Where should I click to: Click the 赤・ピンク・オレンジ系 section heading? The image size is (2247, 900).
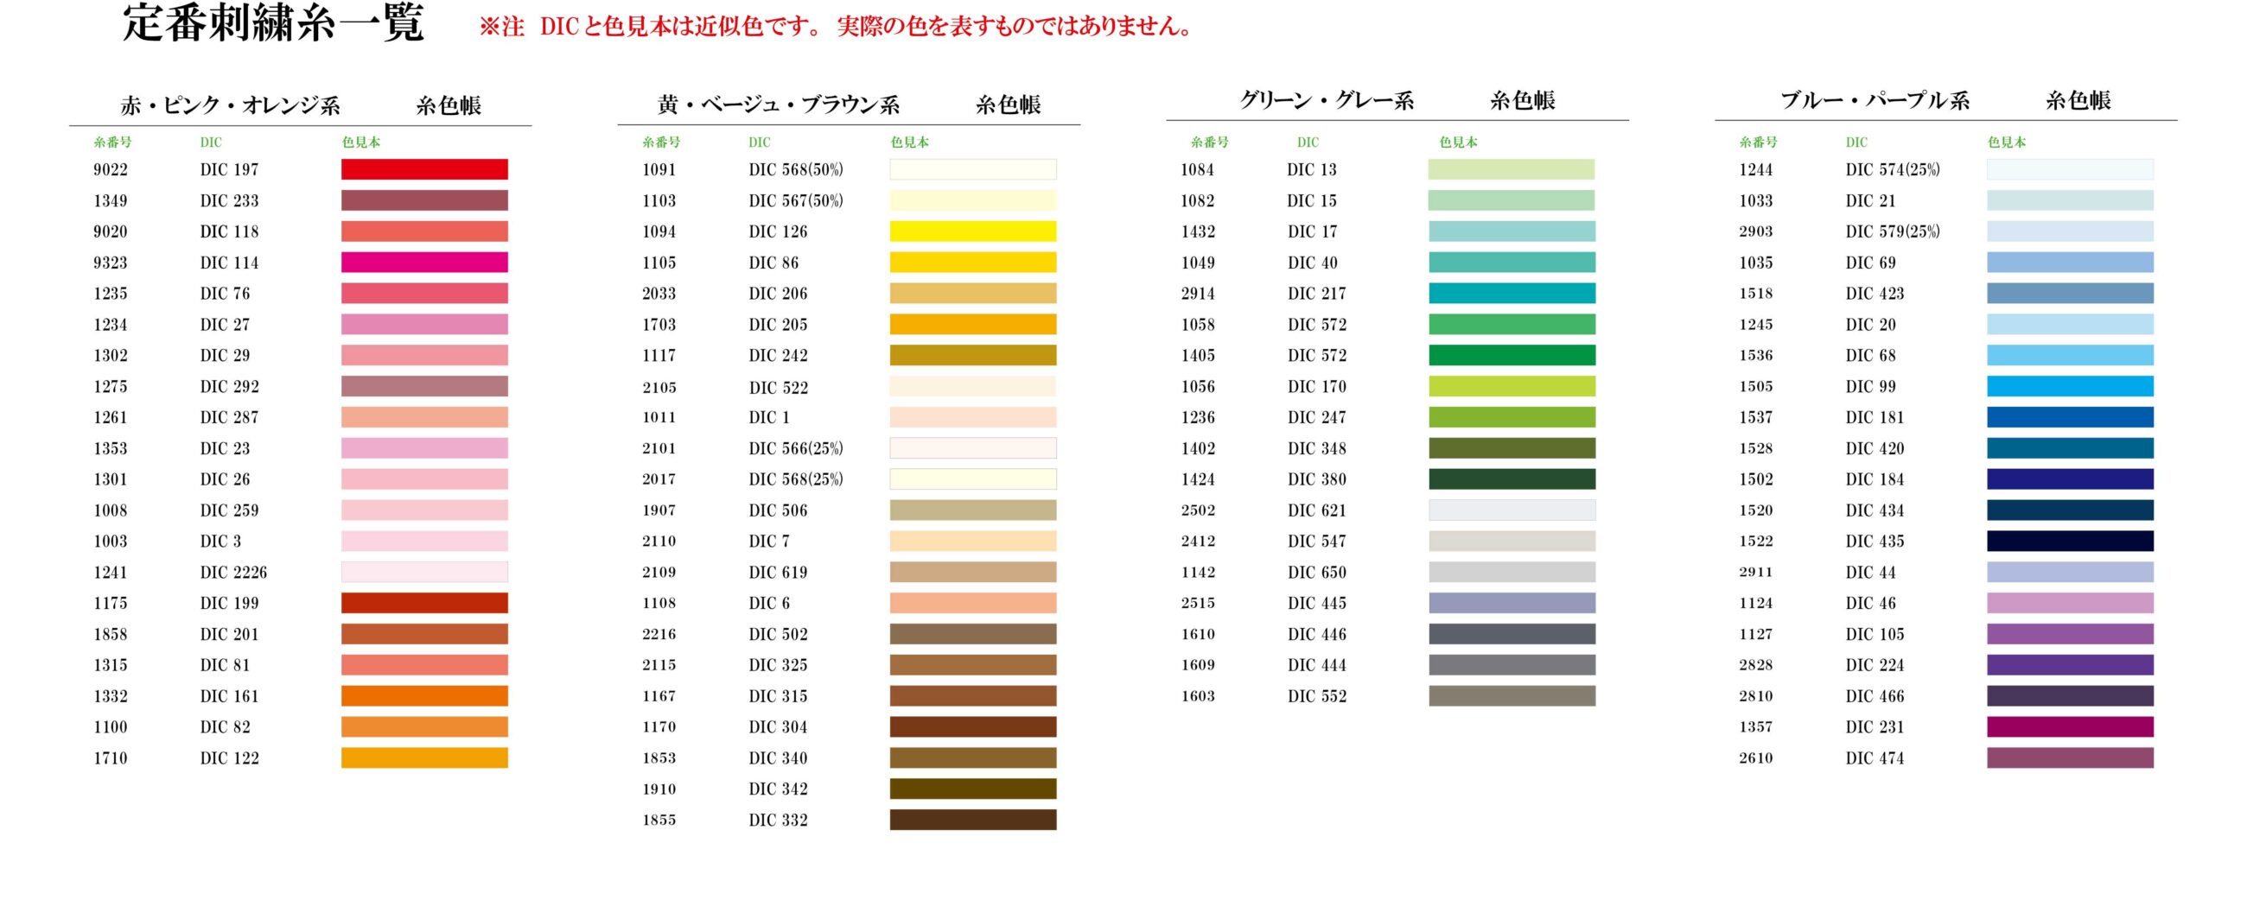(230, 105)
